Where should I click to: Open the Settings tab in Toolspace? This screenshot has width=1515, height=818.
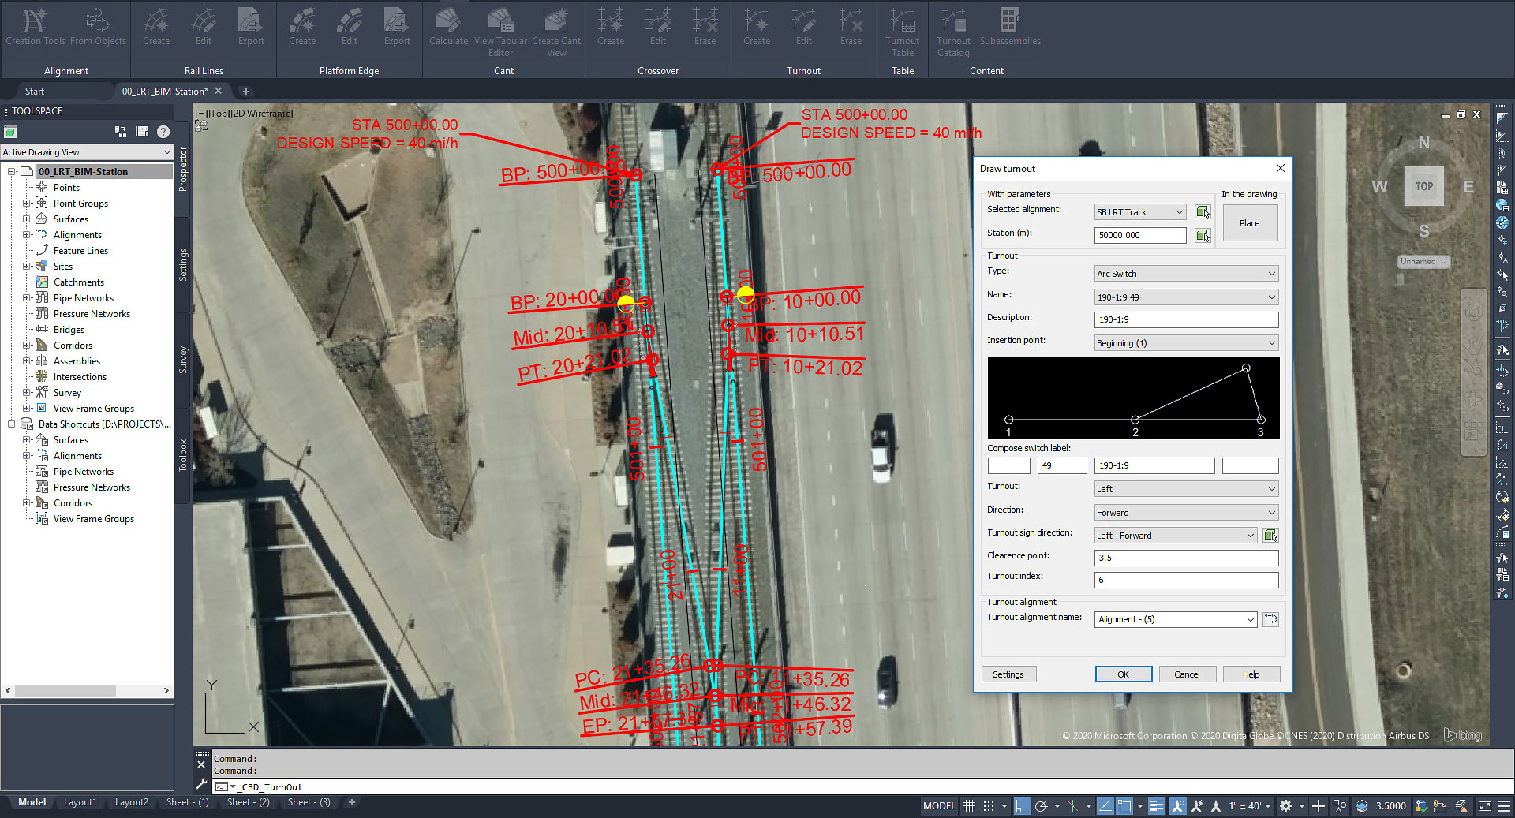[x=183, y=265]
